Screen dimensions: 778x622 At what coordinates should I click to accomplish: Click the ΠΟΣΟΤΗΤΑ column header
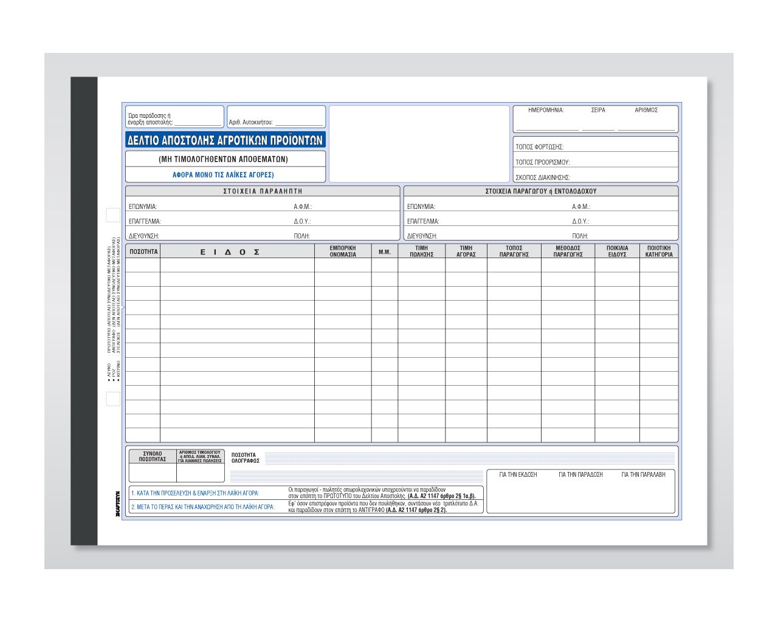tap(143, 251)
